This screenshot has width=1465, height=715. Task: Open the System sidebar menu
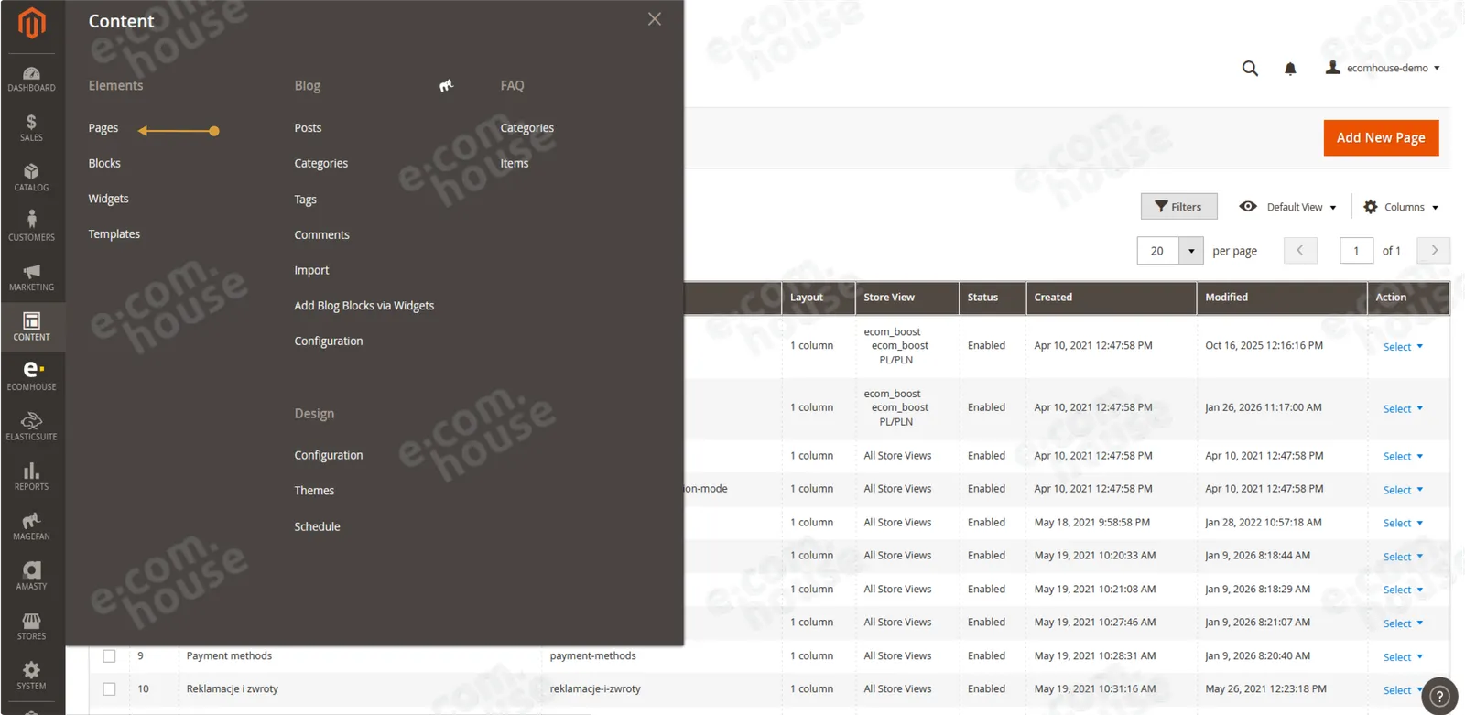click(32, 676)
